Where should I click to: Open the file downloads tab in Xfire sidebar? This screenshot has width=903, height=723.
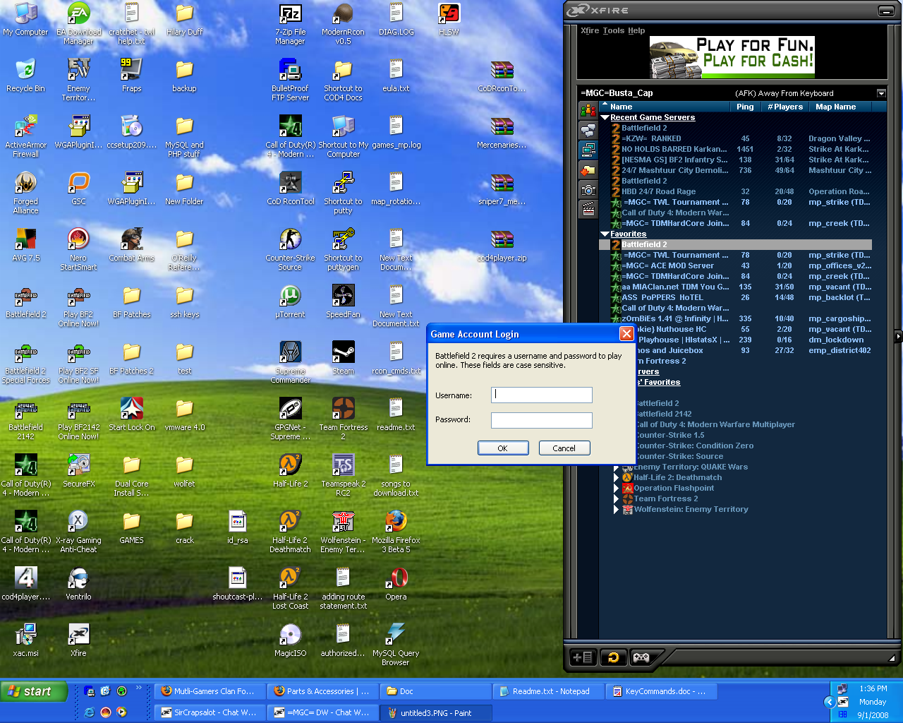tap(588, 169)
